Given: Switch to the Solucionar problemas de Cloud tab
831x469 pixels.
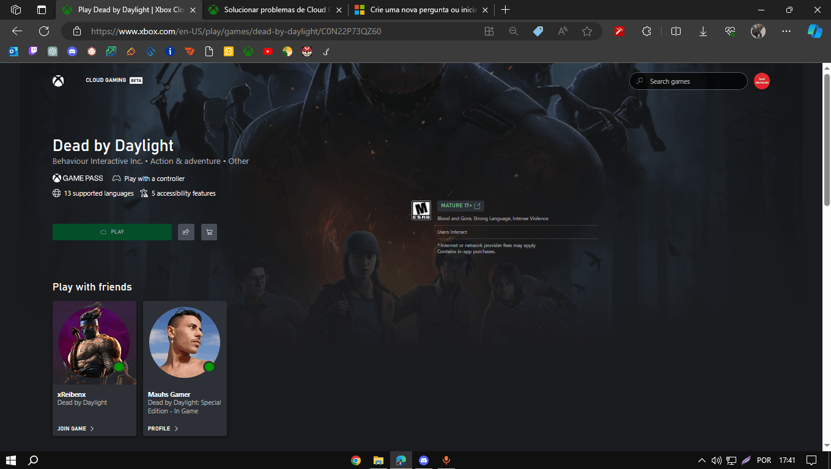Looking at the screenshot, I should [275, 10].
